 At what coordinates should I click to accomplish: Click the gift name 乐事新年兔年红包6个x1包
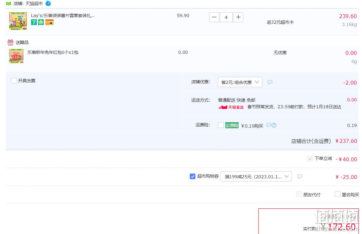coord(53,53)
